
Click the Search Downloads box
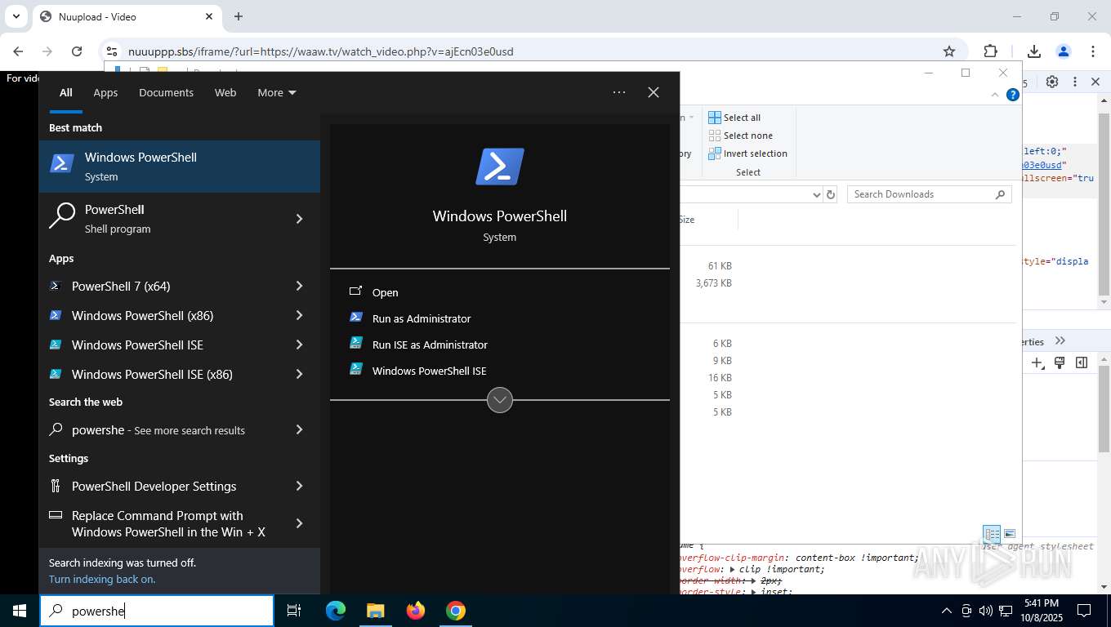click(929, 194)
